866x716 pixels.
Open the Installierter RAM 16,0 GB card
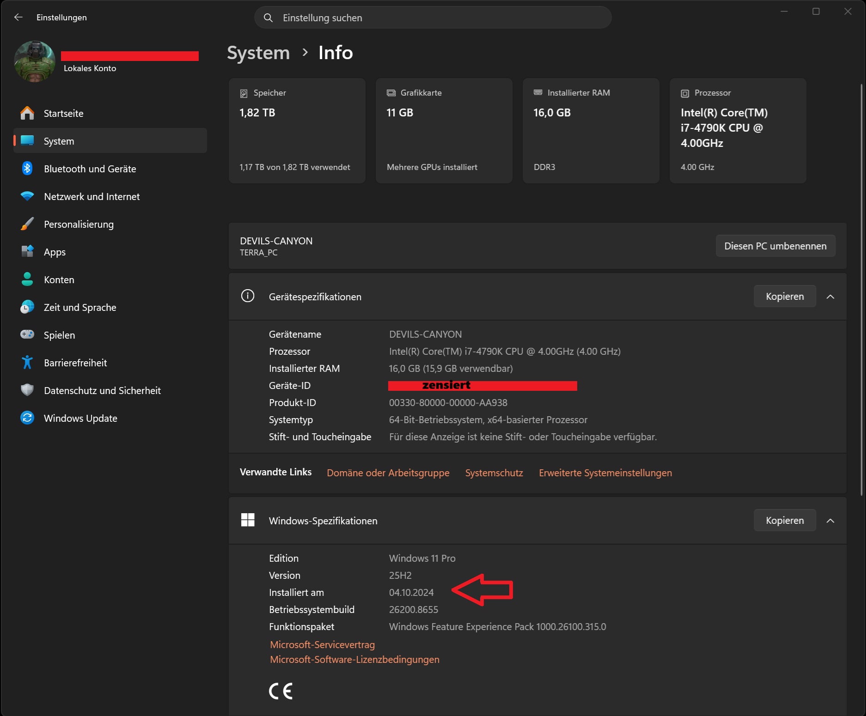point(591,131)
